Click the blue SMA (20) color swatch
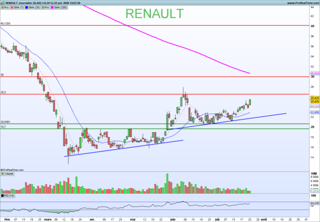The height and width of the screenshot is (222, 320). 26,7
